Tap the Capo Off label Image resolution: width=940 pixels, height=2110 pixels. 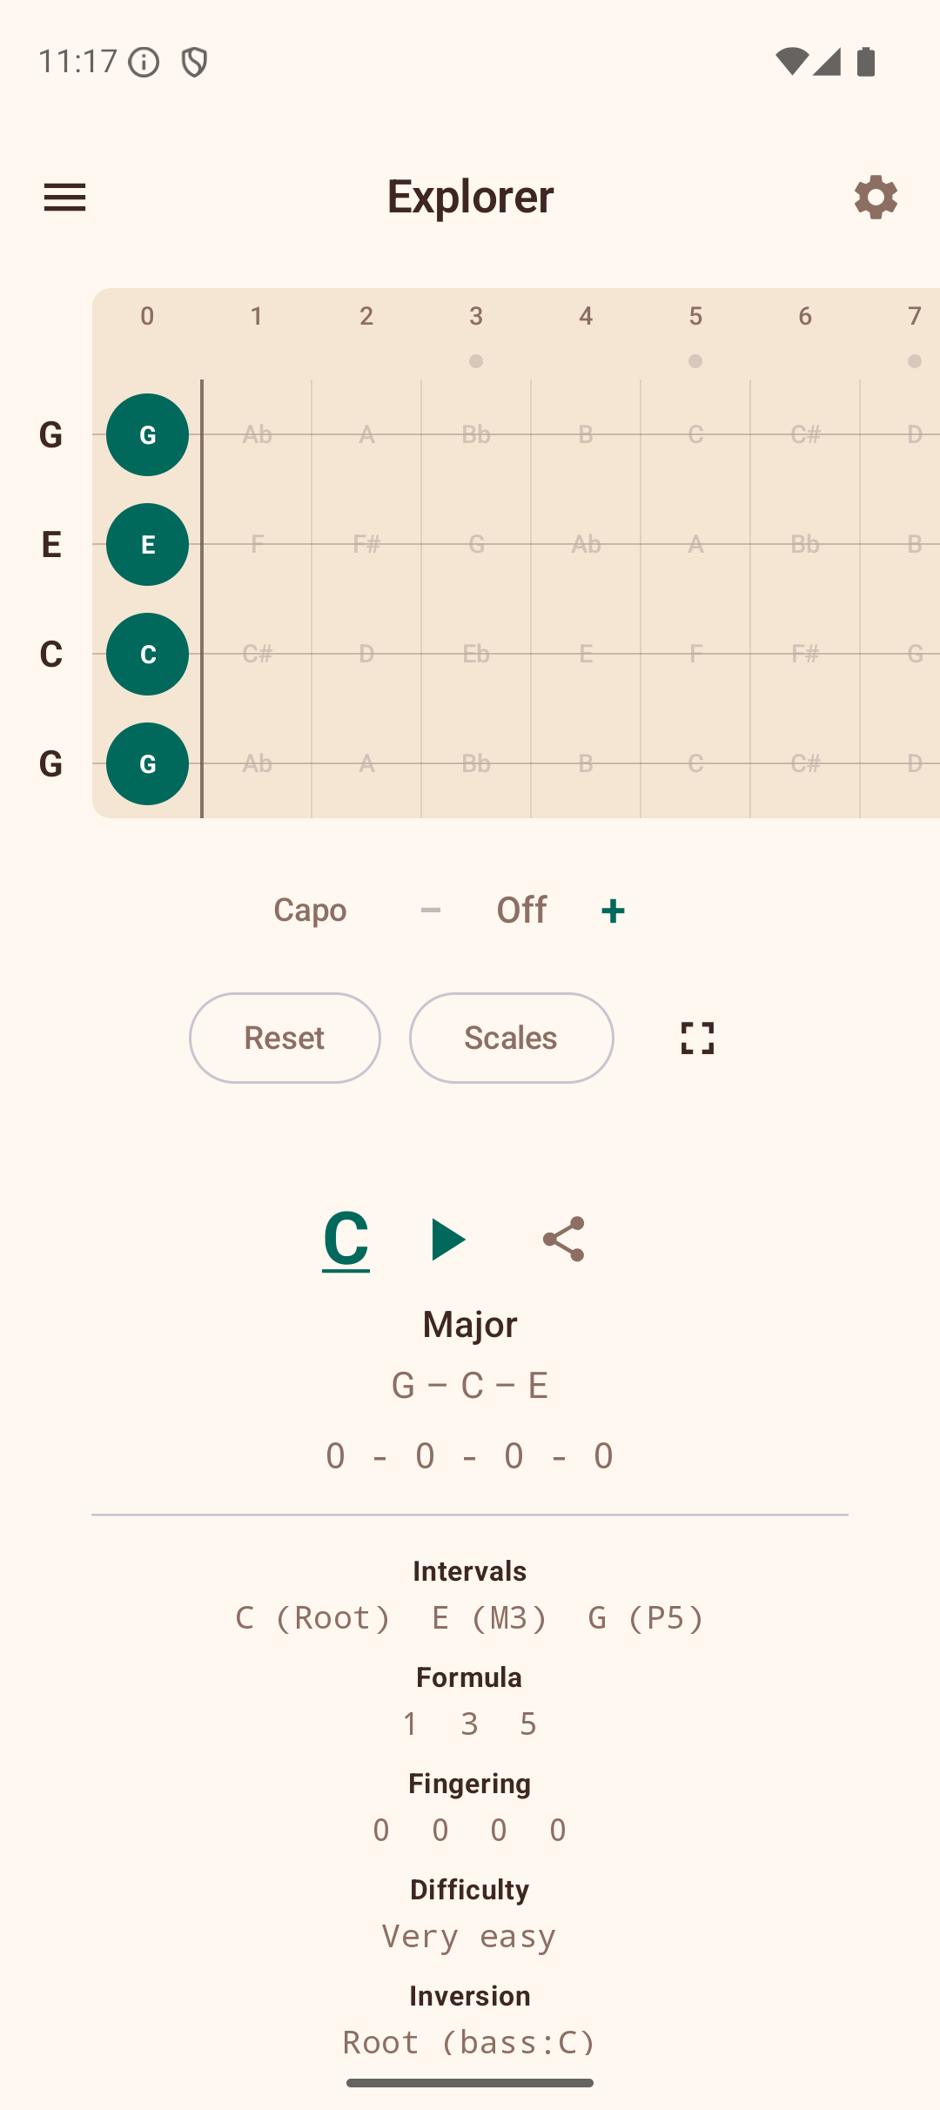coord(521,910)
